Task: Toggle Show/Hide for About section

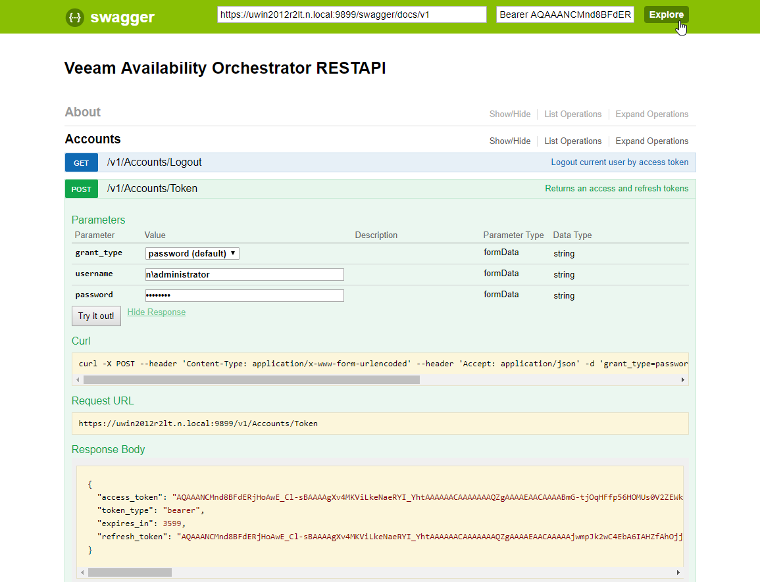Action: 509,114
